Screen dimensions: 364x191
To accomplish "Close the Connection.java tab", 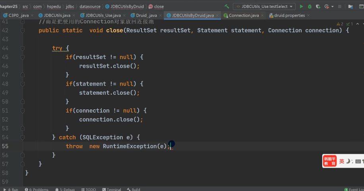I will click(262, 15).
